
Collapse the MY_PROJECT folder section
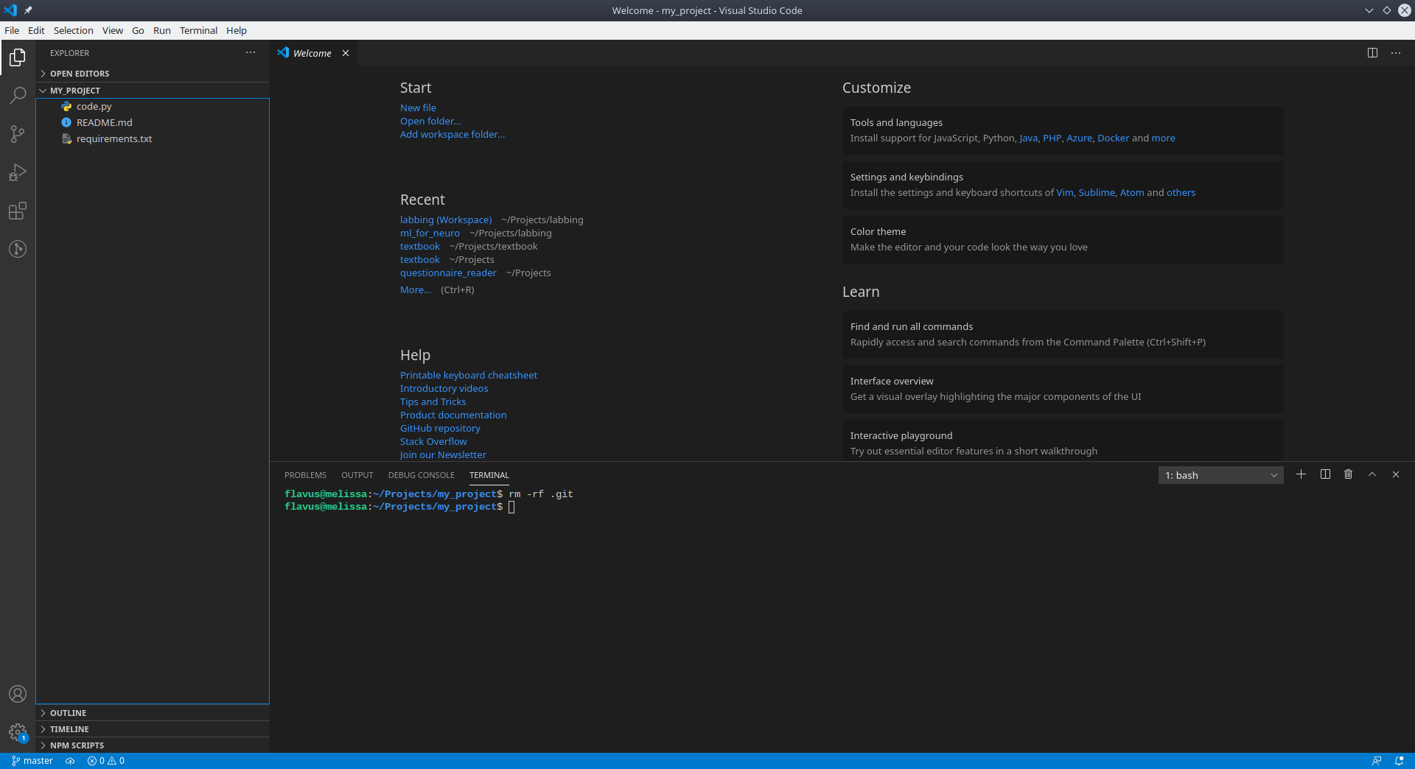[x=153, y=91]
